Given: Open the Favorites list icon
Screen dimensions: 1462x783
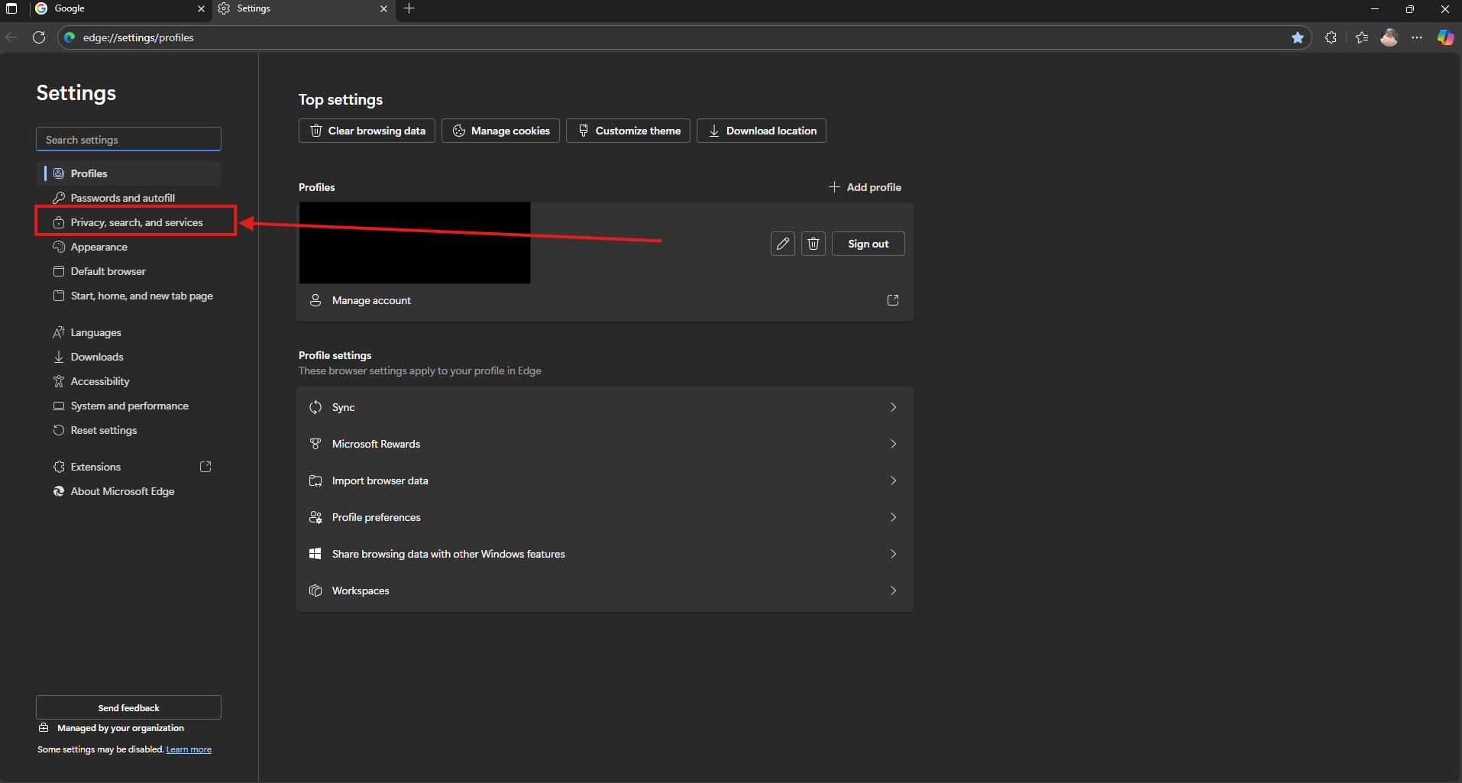Looking at the screenshot, I should (x=1362, y=37).
